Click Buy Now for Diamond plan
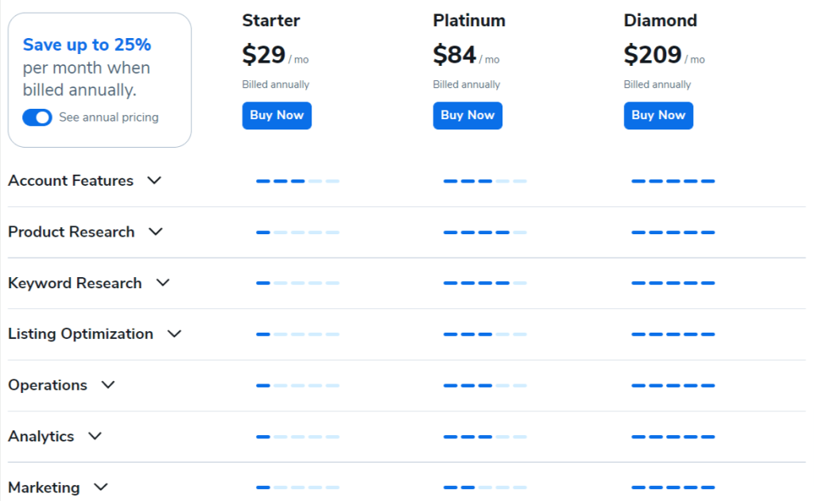Screen dimensions: 814x501 658,115
